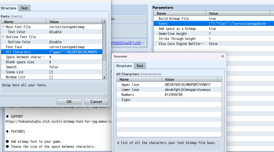Click the support URL text in plugin help
274x152 pixels.
pyautogui.click(x=58, y=122)
